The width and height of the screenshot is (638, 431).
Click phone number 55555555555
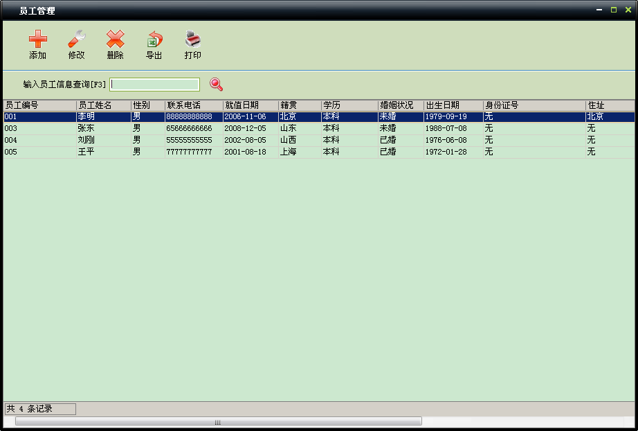[189, 140]
